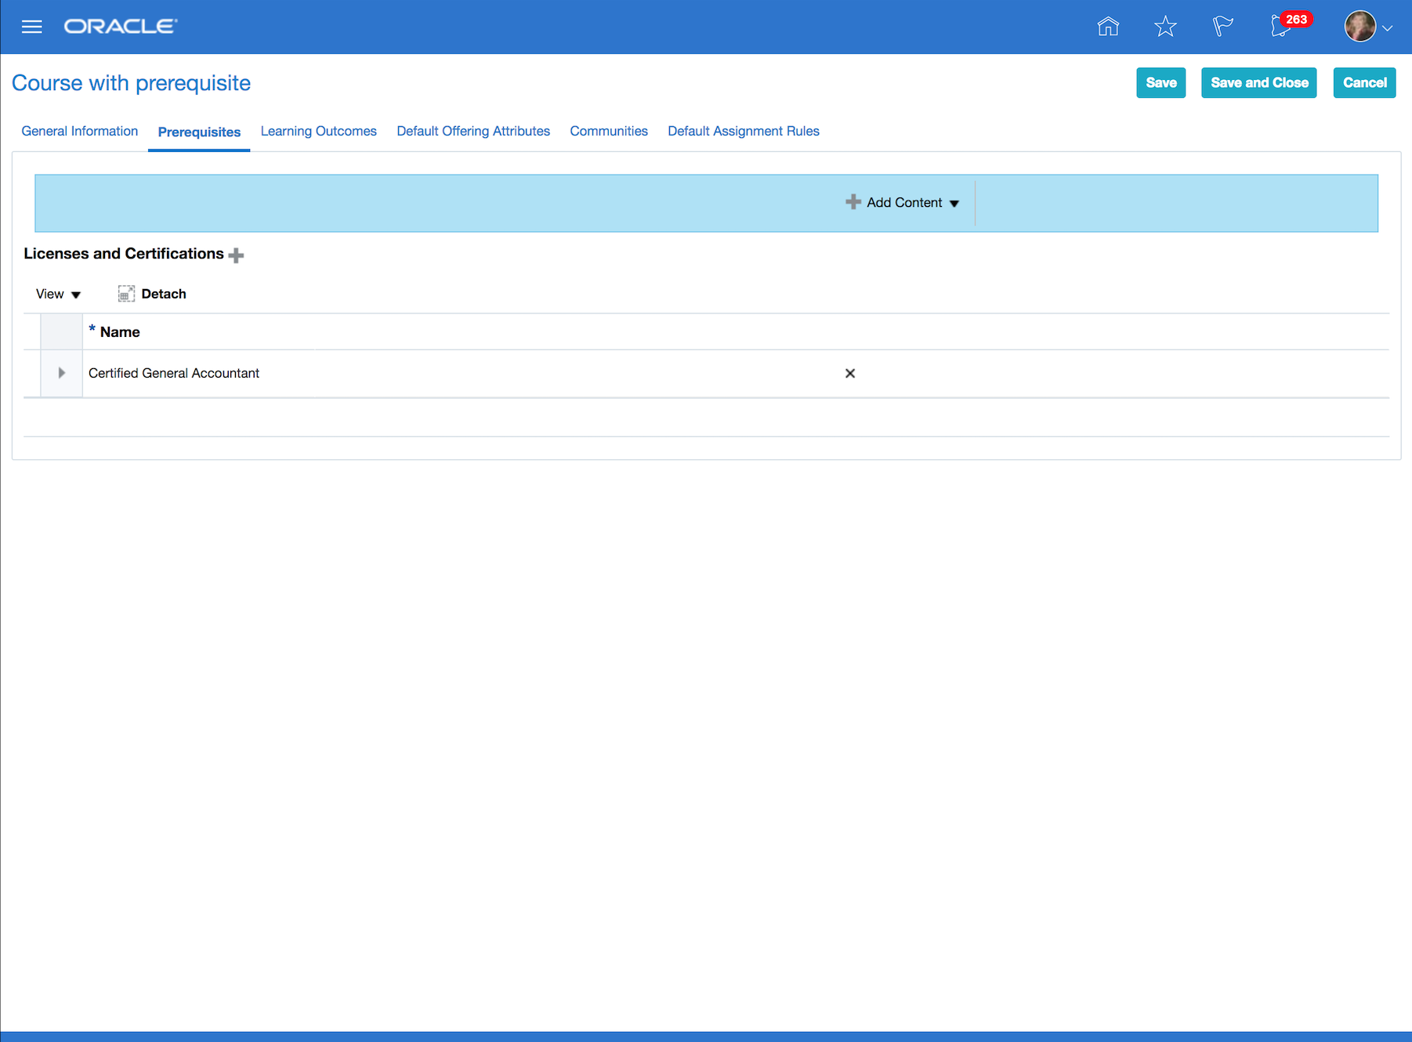Screen dimensions: 1412x1042
Task: Click the Licenses and Certifications heading
Action: [124, 254]
